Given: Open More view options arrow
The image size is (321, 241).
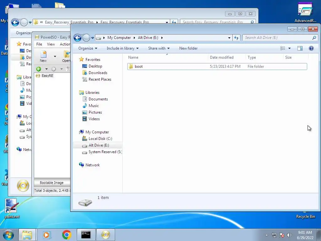Looking at the screenshot, I should [x=289, y=48].
